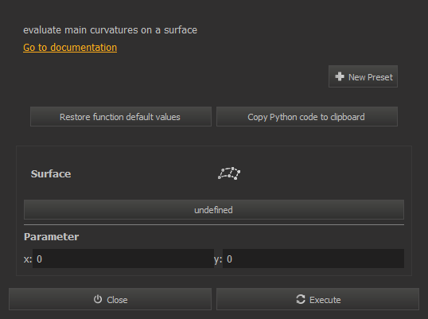The height and width of the screenshot is (319, 428).
Task: Click the refresh arrows icon on Execute
Action: pyautogui.click(x=301, y=299)
